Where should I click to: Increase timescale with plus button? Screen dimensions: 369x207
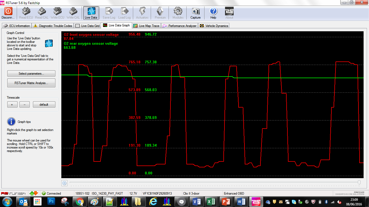pos(12,105)
